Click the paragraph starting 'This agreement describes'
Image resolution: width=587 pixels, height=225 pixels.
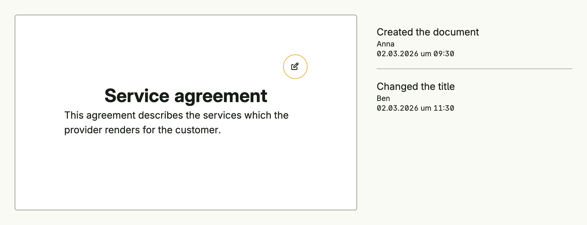pyautogui.click(x=176, y=123)
